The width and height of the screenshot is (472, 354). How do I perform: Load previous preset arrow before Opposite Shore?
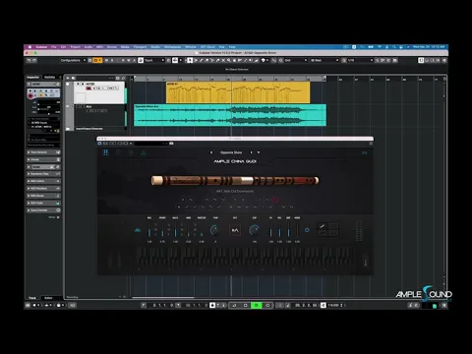point(211,152)
